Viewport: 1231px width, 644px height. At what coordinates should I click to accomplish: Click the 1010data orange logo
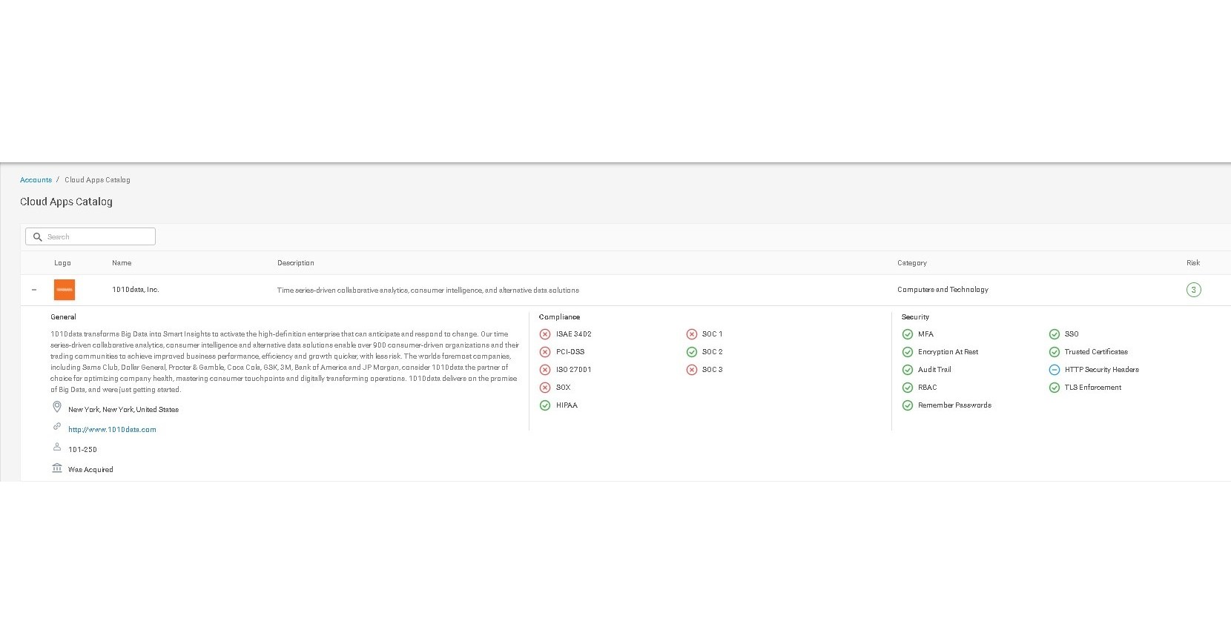tap(65, 290)
